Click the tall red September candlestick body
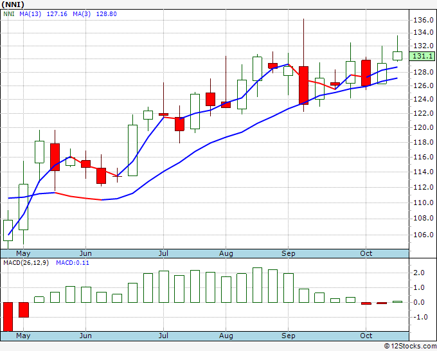 pyautogui.click(x=304, y=85)
